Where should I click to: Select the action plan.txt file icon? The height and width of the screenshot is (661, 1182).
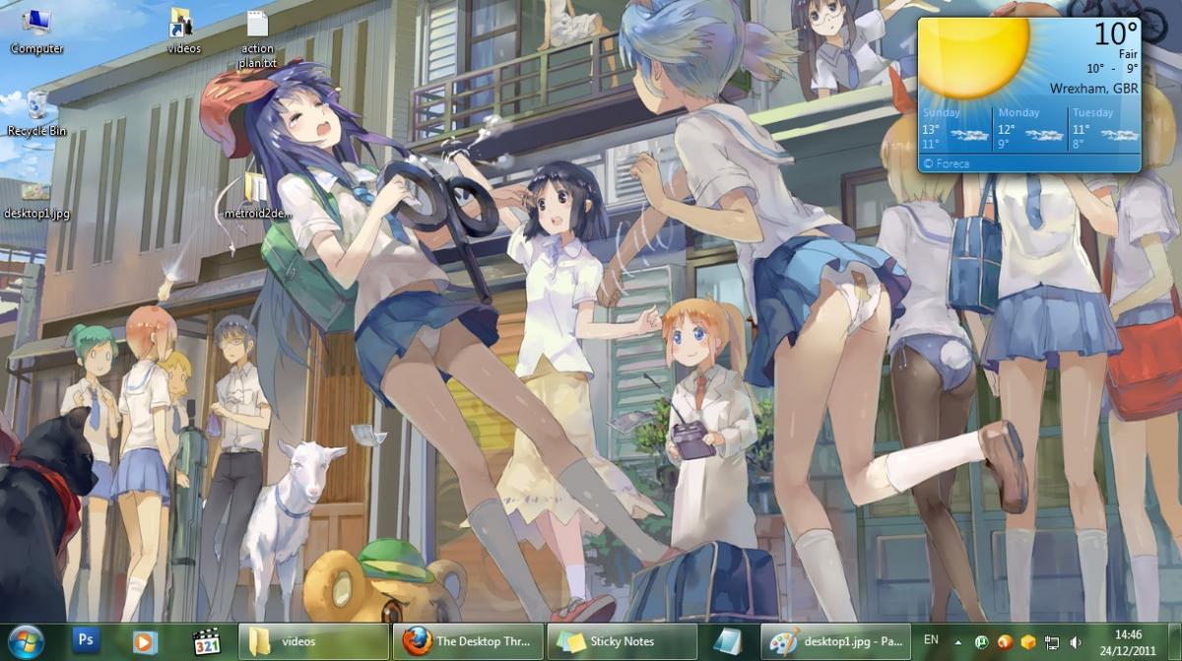click(x=257, y=39)
